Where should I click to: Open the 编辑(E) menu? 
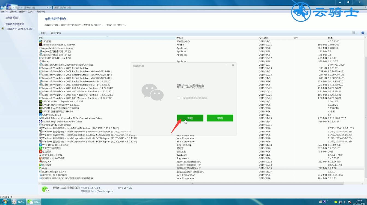(13, 12)
